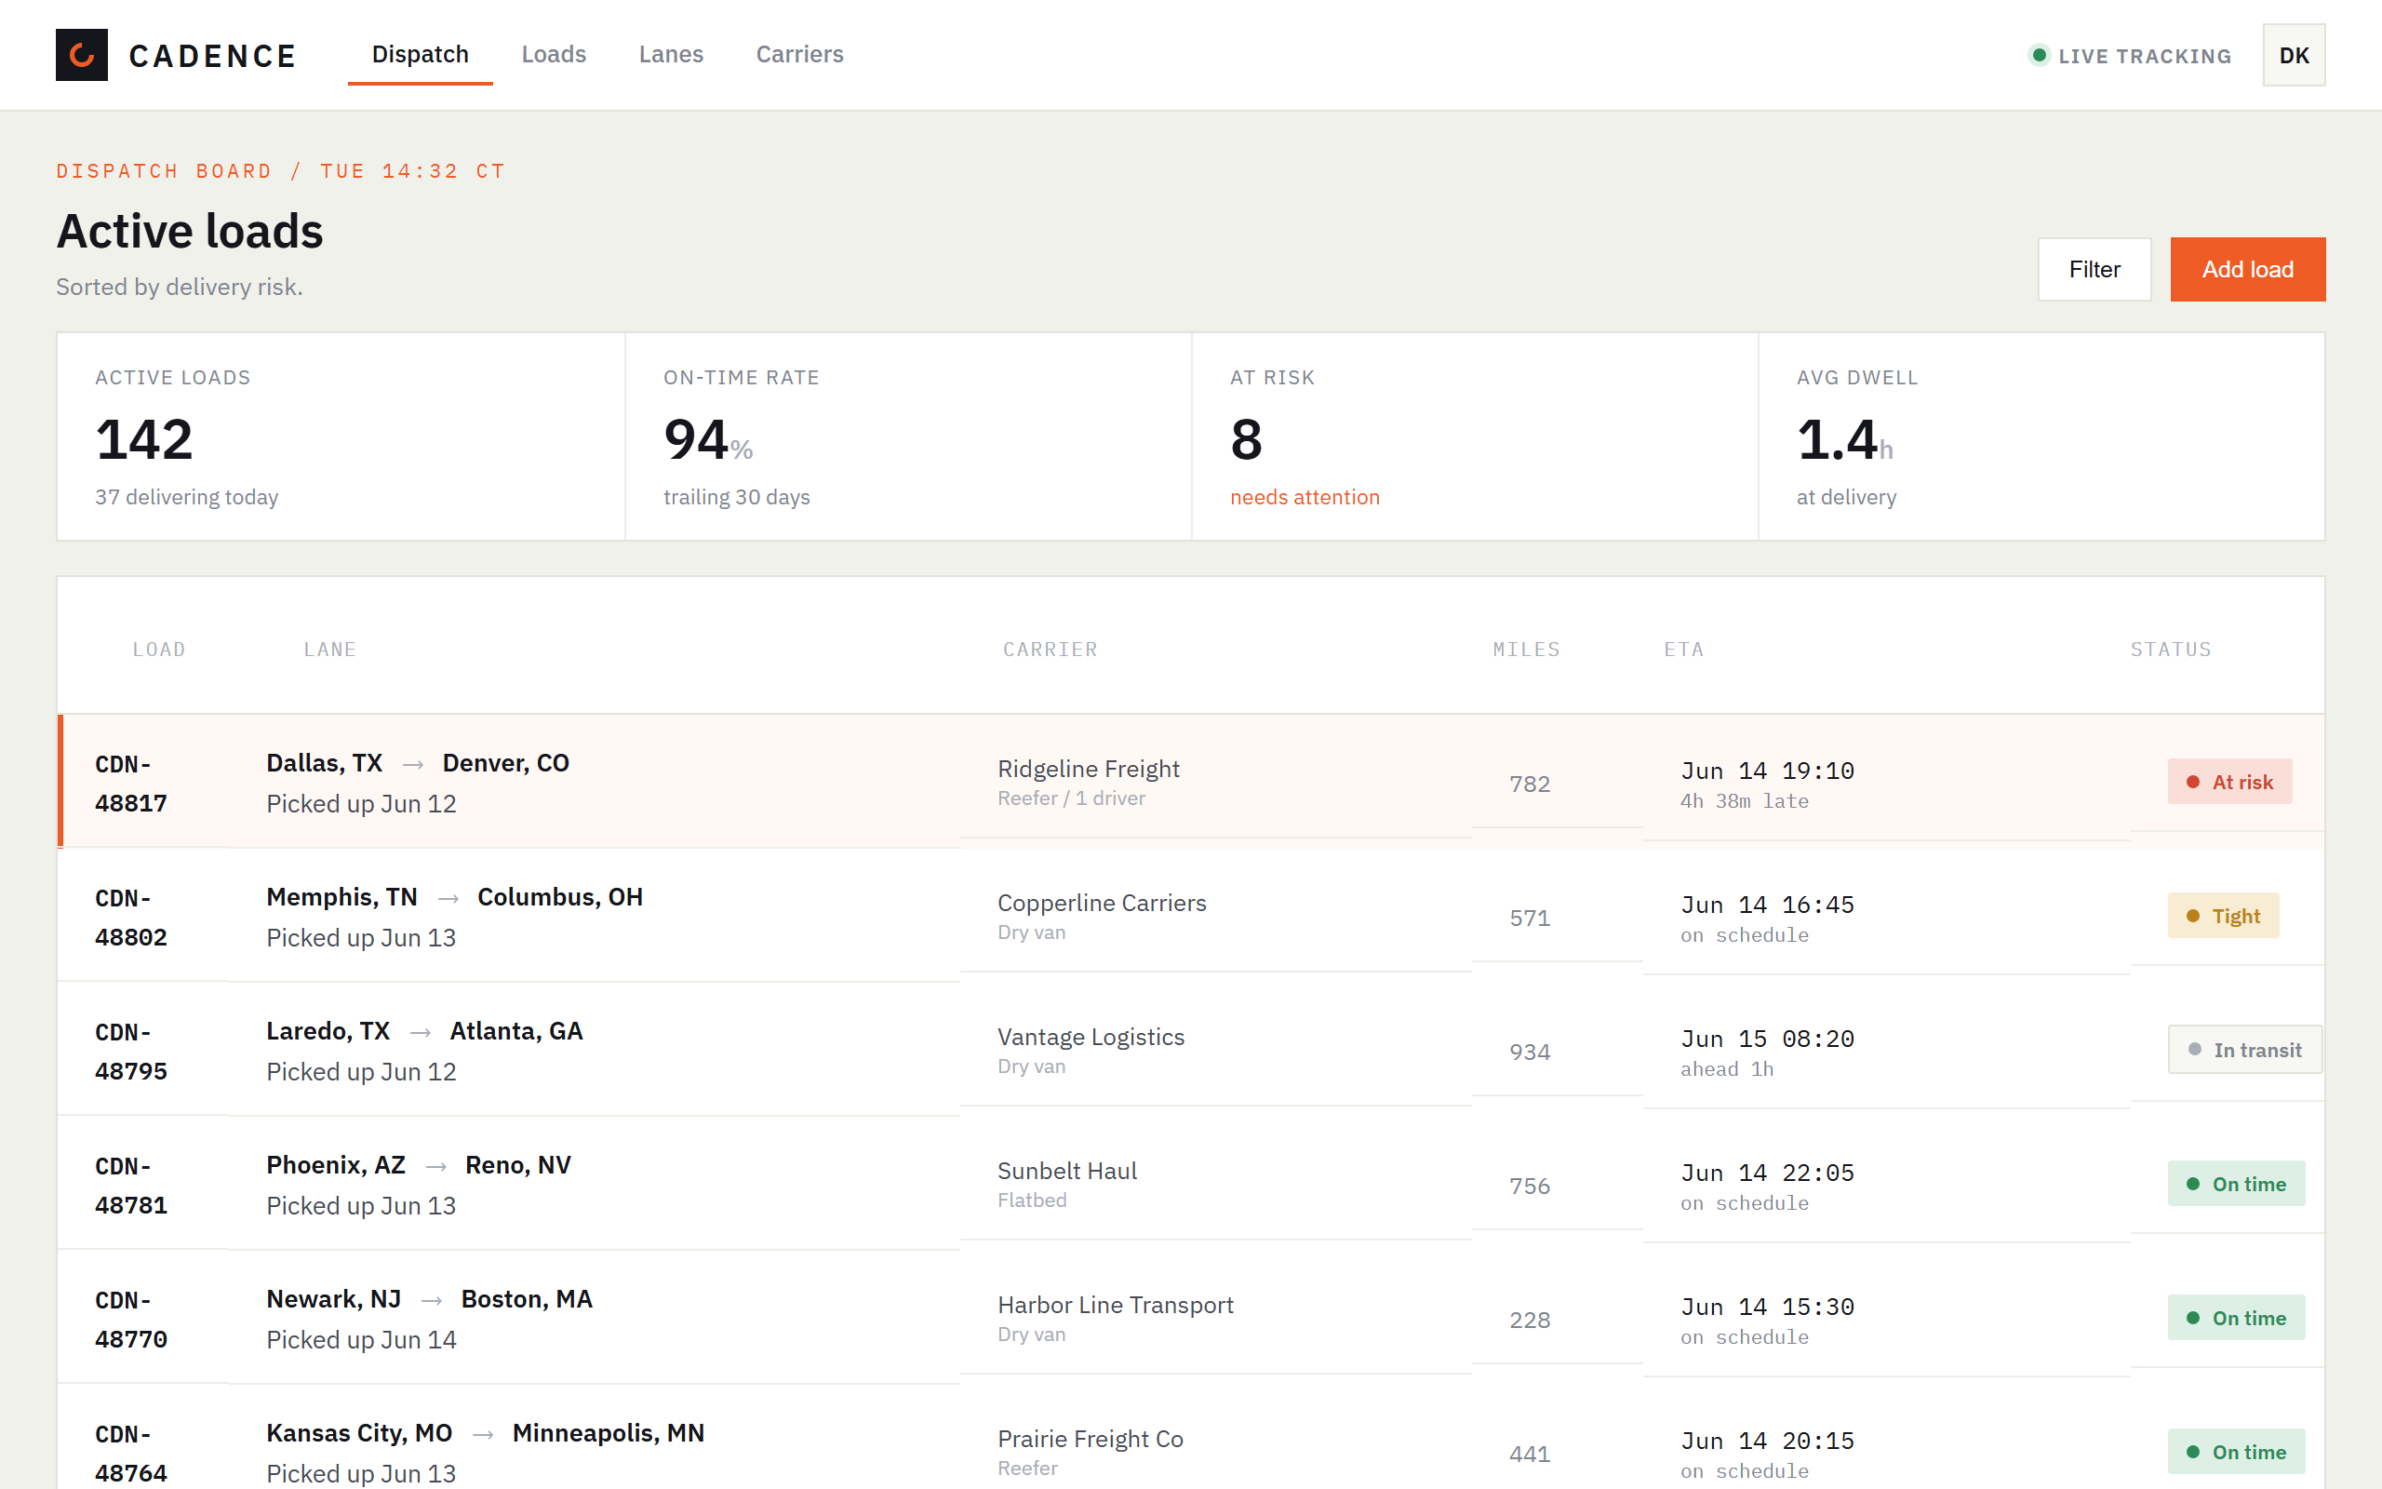
Task: Click On time badge for Phoenix load
Action: (2236, 1184)
